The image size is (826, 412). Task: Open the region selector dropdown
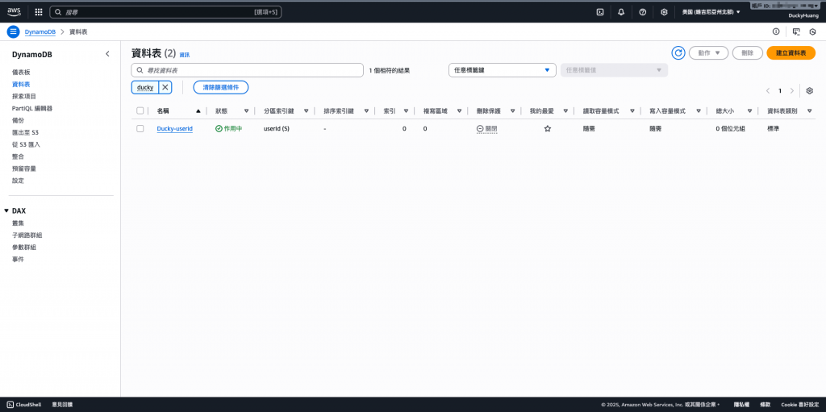[711, 11]
